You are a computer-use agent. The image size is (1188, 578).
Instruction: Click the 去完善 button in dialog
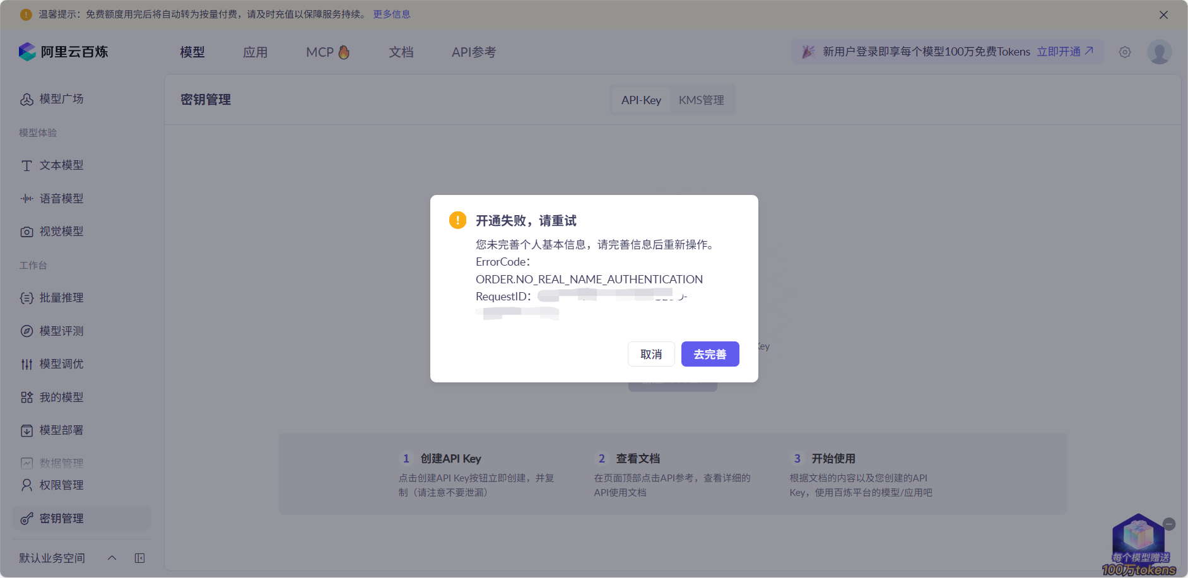(710, 354)
